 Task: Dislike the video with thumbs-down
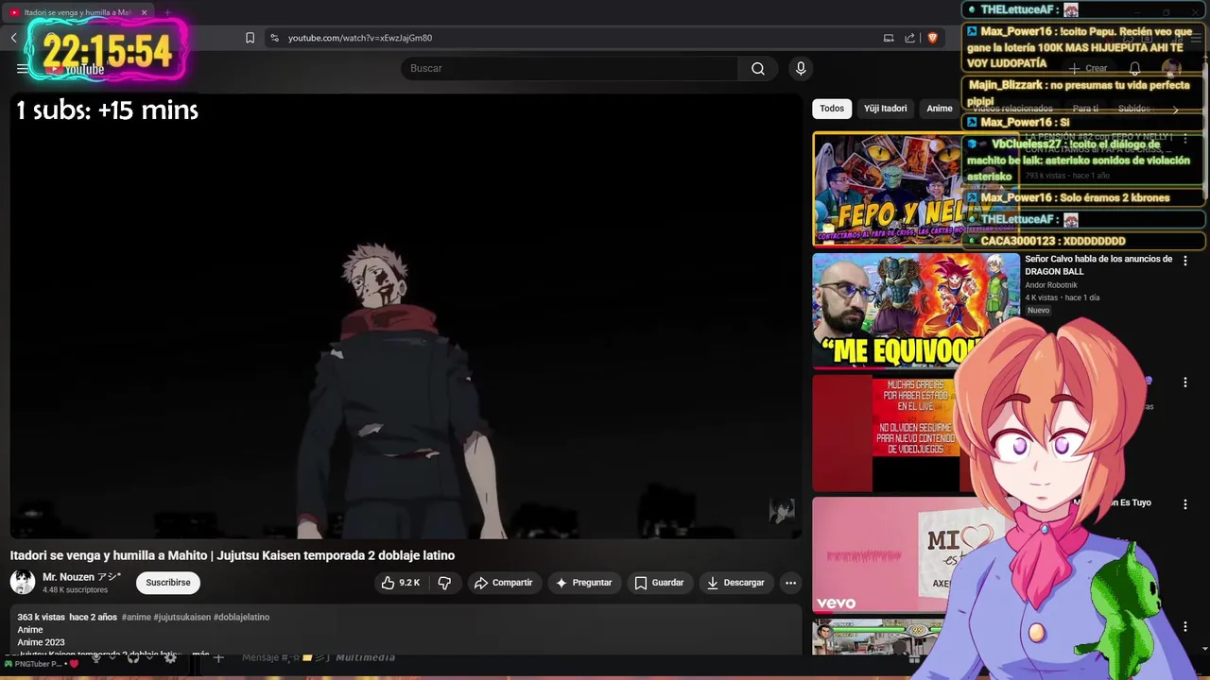pos(444,583)
